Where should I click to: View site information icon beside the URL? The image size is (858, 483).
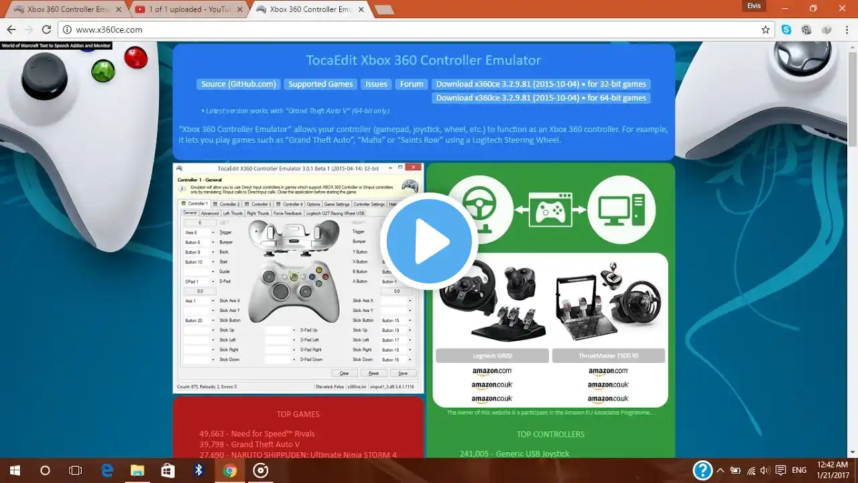(x=67, y=30)
